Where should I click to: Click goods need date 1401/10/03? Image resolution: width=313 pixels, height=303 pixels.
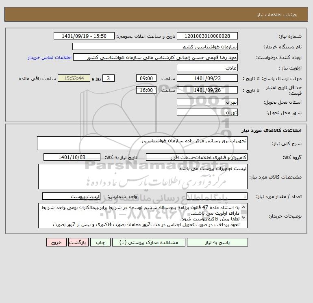72,157
